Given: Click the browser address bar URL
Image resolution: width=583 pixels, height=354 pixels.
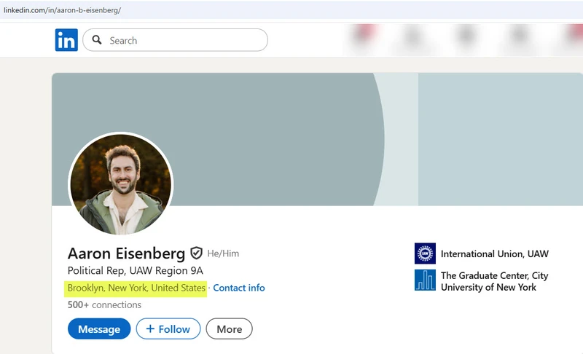Looking at the screenshot, I should point(62,9).
